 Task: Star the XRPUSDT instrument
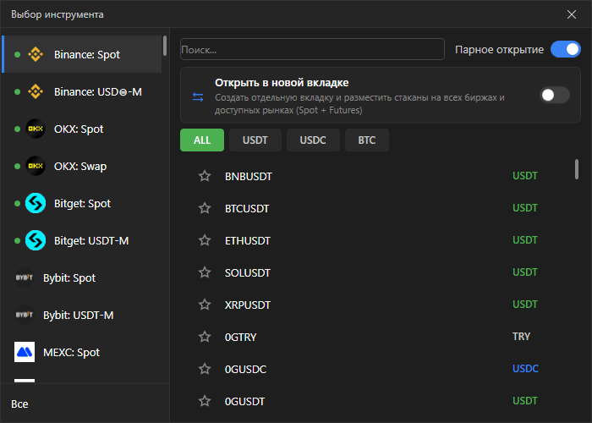point(205,305)
